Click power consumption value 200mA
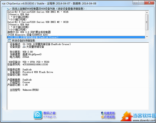Image resolution: width=156 pixels, height=123 pixels. click(26, 57)
